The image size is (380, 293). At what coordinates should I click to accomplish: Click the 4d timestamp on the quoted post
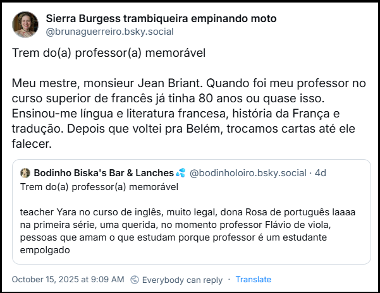pyautogui.click(x=321, y=173)
